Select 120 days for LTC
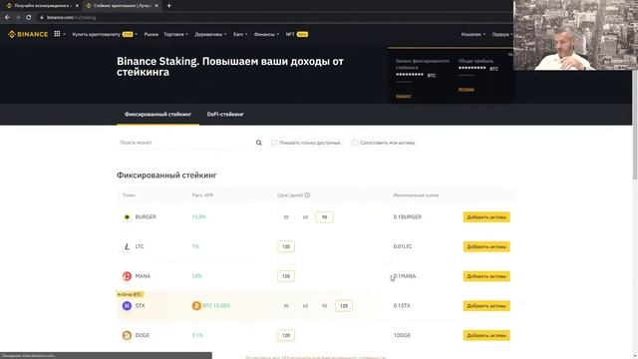638x359 pixels. click(286, 246)
